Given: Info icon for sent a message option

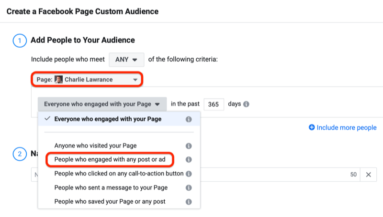Looking at the screenshot, I should (189, 188).
